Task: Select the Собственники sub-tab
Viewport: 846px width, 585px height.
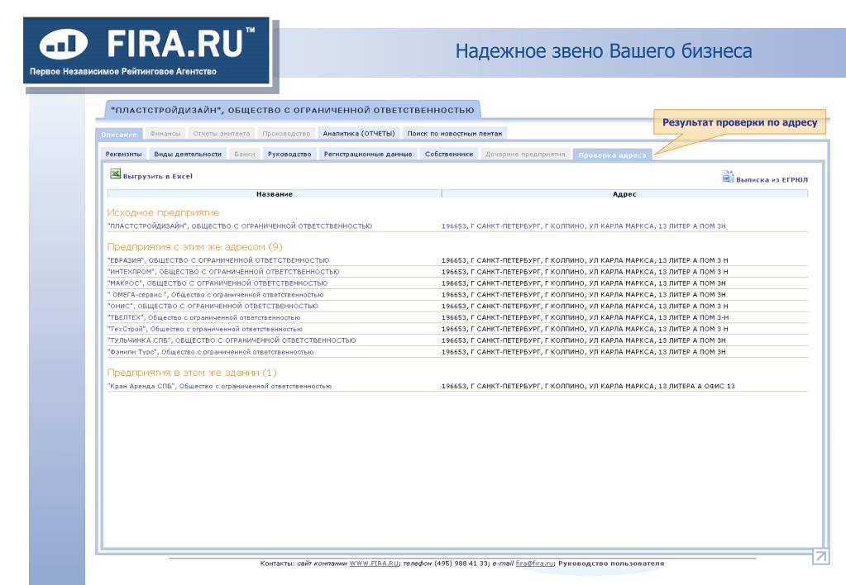Action: pos(449,155)
